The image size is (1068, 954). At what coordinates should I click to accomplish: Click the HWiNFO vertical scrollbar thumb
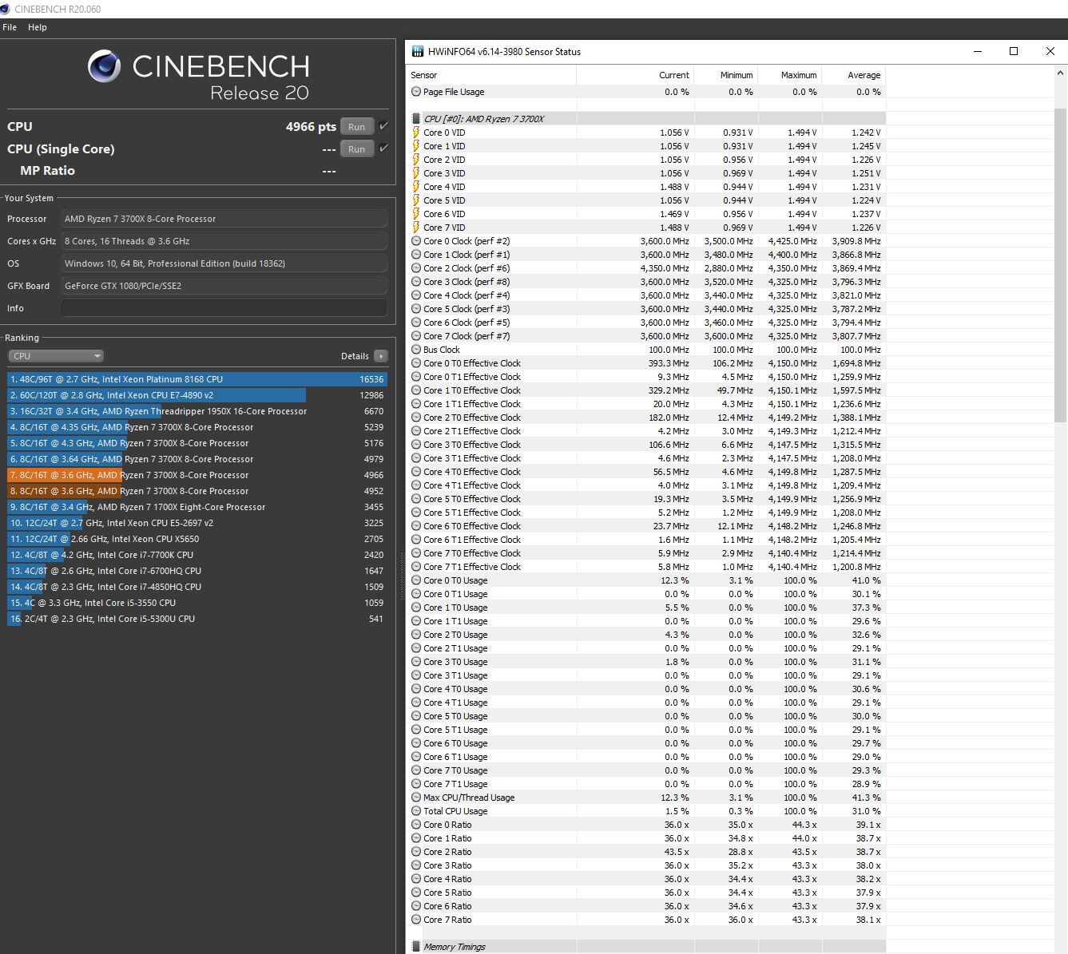pyautogui.click(x=1061, y=263)
